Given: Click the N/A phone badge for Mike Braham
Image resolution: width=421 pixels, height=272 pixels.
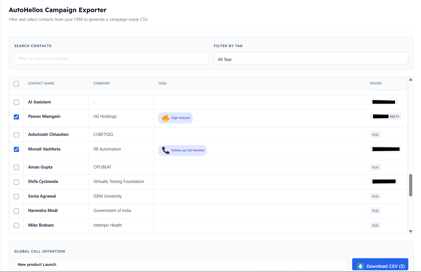Looking at the screenshot, I should tap(375, 225).
